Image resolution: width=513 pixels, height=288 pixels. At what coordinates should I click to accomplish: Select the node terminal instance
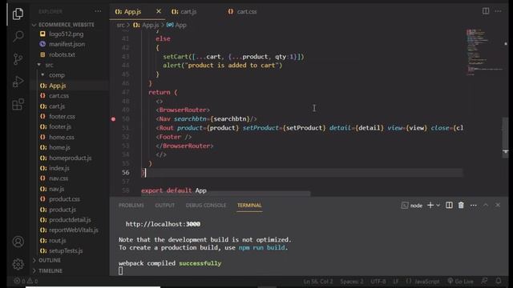click(x=411, y=206)
